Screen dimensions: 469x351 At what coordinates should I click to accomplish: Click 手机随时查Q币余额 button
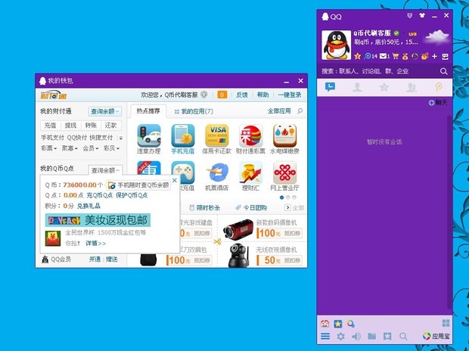(138, 185)
